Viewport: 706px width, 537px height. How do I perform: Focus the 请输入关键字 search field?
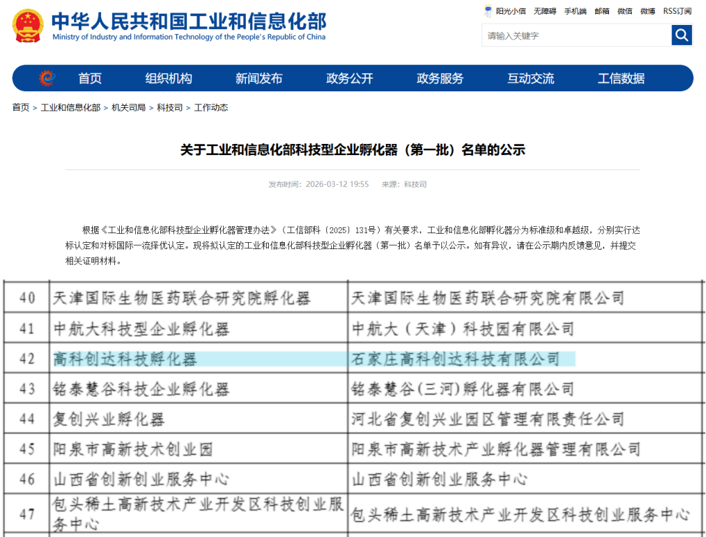coord(576,35)
